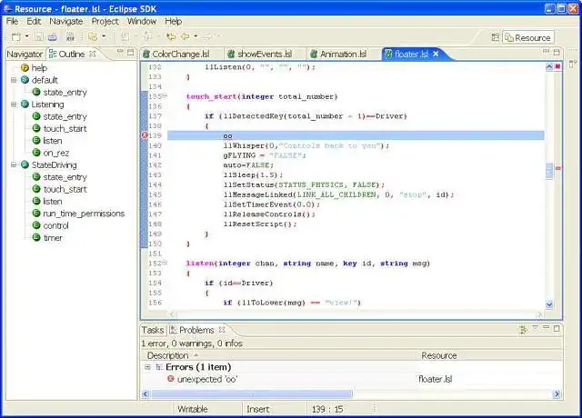Select control event in Outline
The width and height of the screenshot is (582, 418).
click(x=55, y=226)
